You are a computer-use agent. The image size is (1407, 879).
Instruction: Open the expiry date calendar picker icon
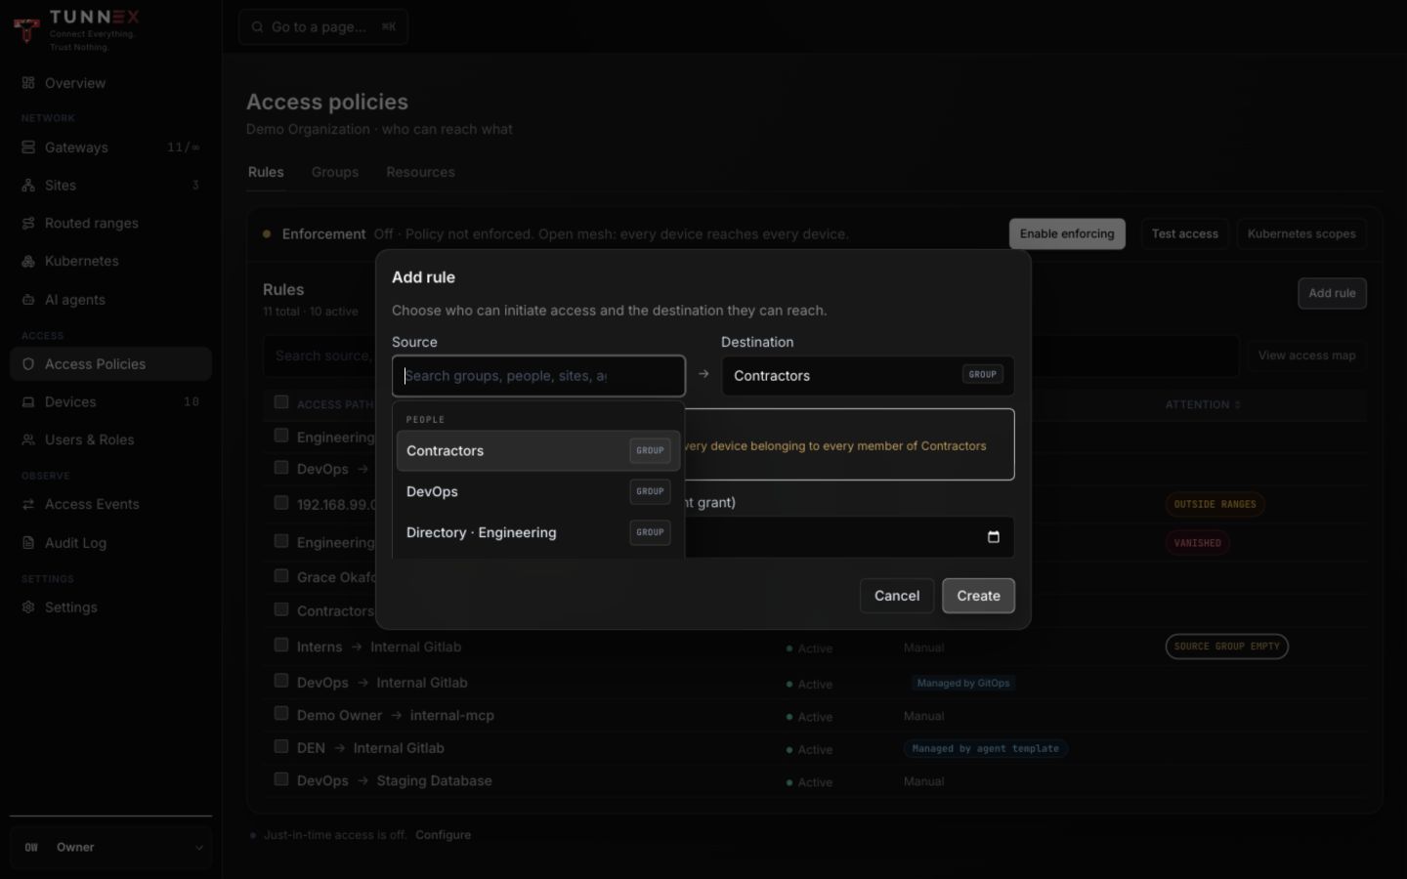click(994, 537)
